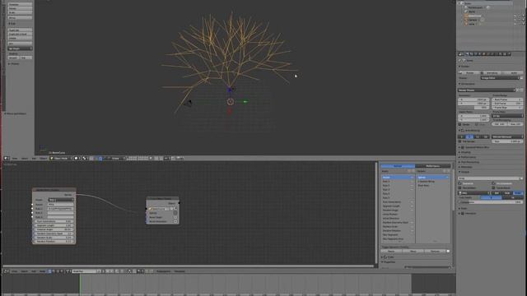
Task: Open the render Display dropdown
Action: pos(500,78)
